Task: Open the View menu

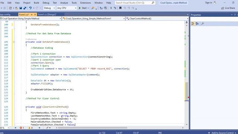Action: (x=17, y=3)
